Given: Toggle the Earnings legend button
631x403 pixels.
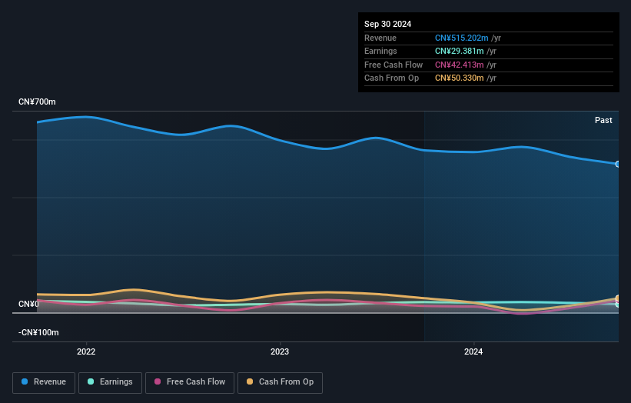Looking at the screenshot, I should coord(110,382).
